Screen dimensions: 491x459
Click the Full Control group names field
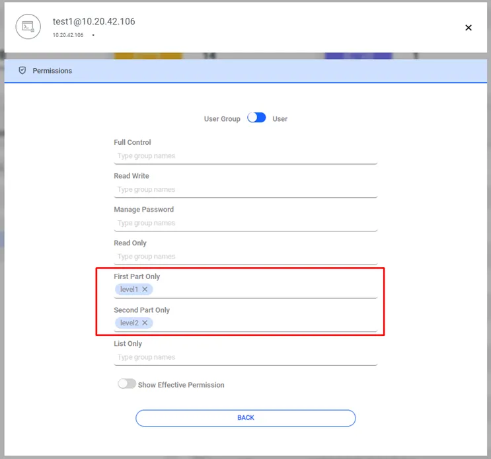pos(246,156)
